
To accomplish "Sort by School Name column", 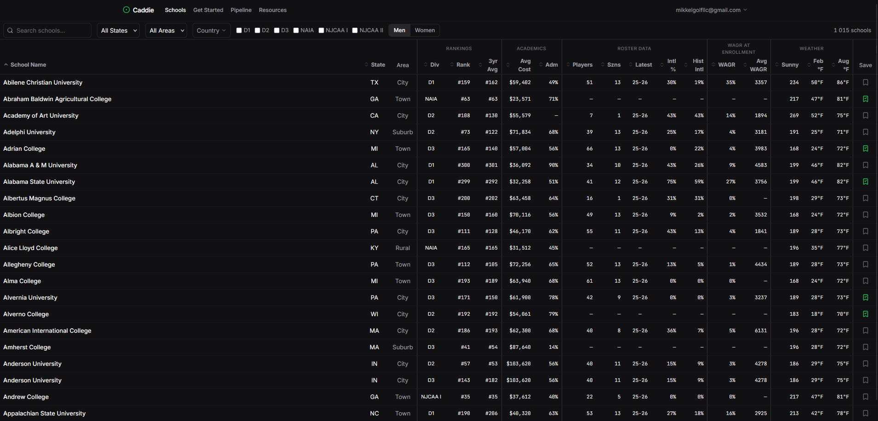I will [x=25, y=65].
